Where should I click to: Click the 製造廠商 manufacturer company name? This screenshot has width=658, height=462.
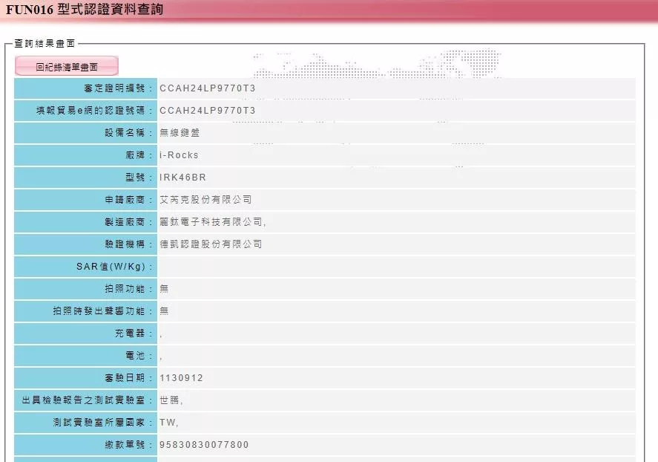[212, 222]
